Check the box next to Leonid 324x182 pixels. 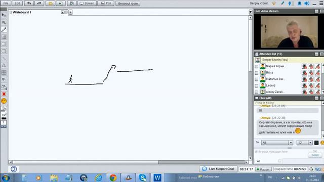(257, 85)
